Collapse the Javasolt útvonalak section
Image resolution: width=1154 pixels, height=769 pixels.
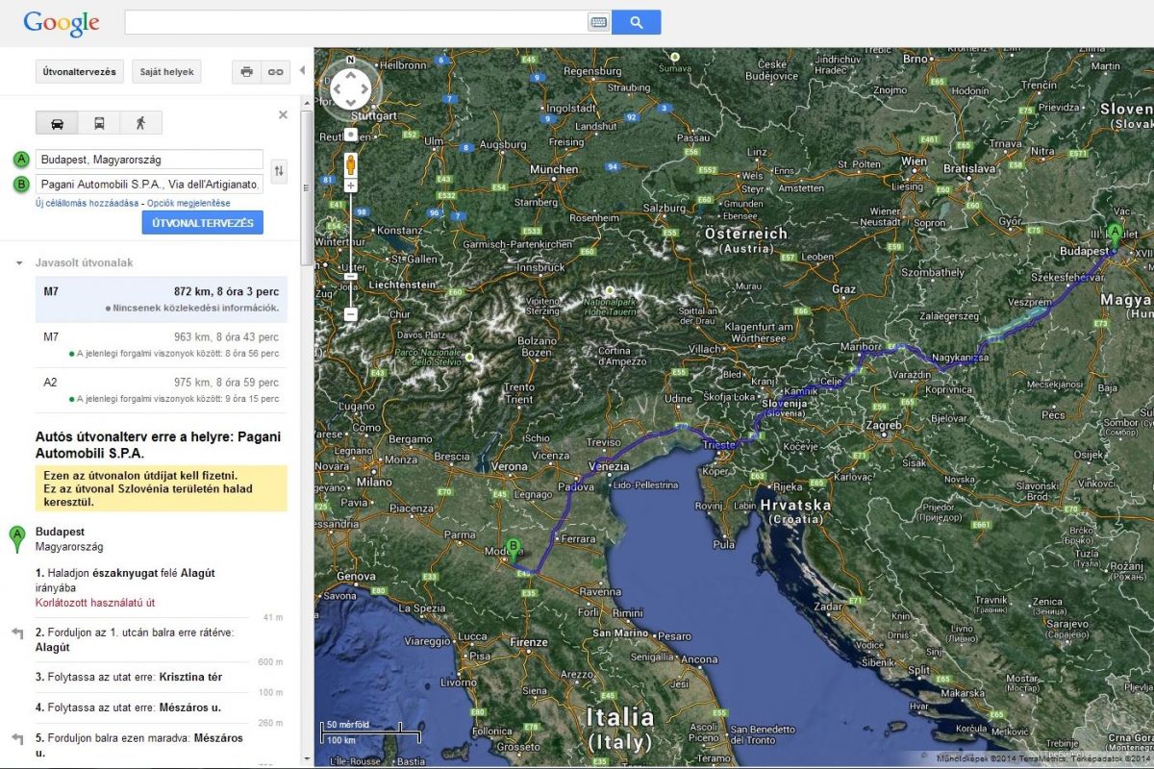[18, 262]
